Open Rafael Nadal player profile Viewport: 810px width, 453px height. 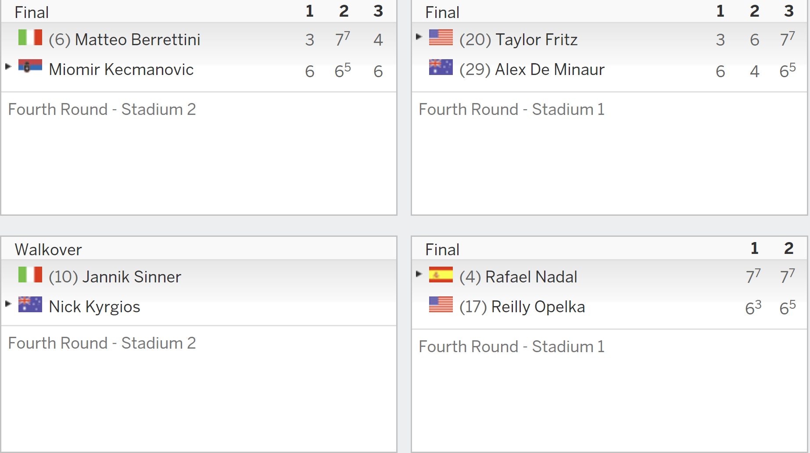[x=531, y=277]
